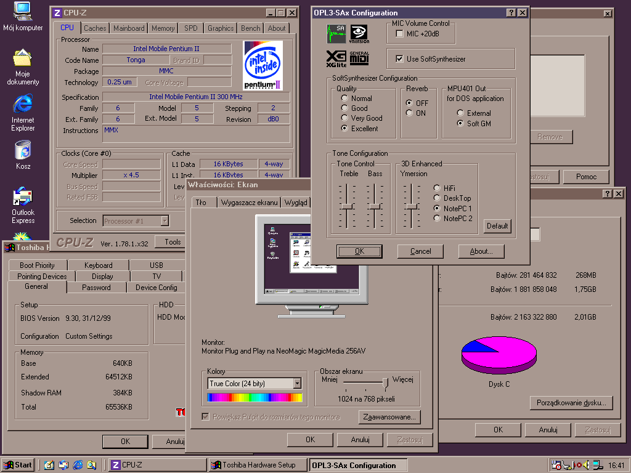Open the Wygaszacz ekranu tab
Image resolution: width=631 pixels, height=473 pixels.
point(250,203)
